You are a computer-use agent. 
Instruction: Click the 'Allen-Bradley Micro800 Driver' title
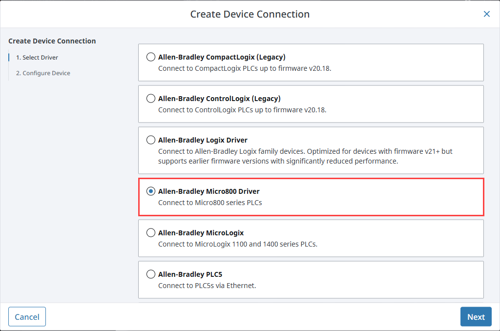pos(209,191)
